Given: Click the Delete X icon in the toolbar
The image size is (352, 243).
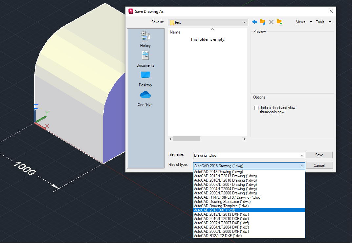Looking at the screenshot, I should [x=271, y=22].
